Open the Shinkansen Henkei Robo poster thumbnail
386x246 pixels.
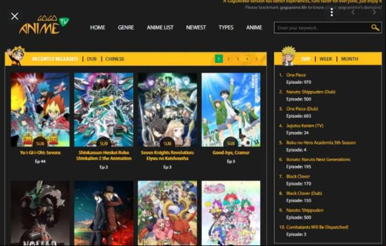coord(104,110)
